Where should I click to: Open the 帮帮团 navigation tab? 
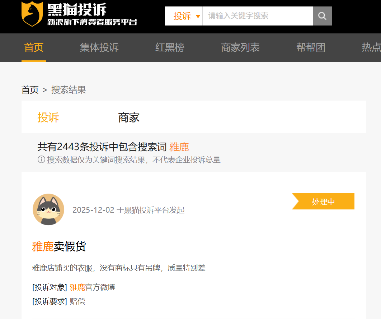tap(311, 47)
